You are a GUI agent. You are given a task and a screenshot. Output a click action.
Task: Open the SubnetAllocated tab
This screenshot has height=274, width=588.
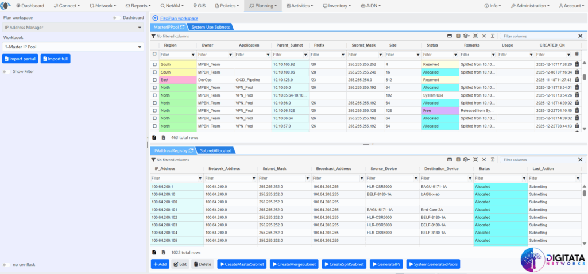[x=215, y=150]
